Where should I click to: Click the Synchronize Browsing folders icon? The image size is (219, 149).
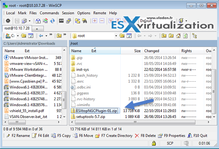point(78,21)
